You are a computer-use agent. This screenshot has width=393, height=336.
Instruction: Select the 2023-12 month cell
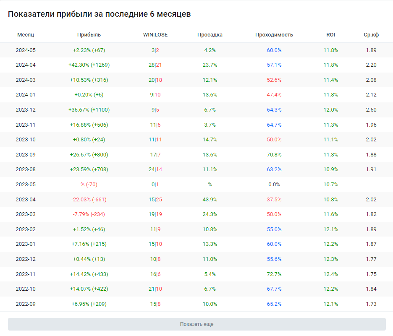(26, 110)
